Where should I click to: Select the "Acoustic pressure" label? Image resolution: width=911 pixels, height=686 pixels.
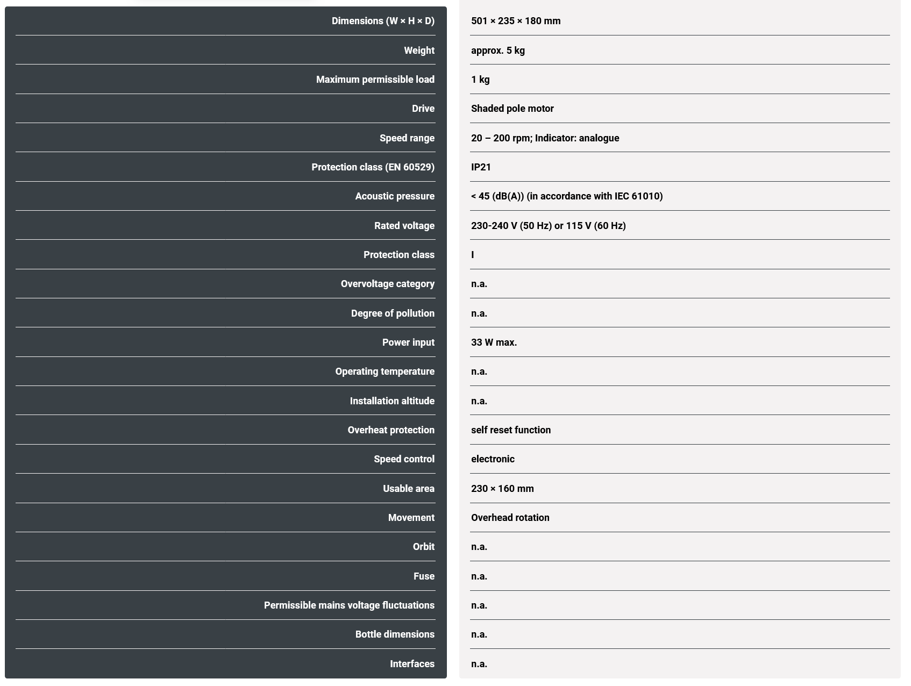[394, 196]
